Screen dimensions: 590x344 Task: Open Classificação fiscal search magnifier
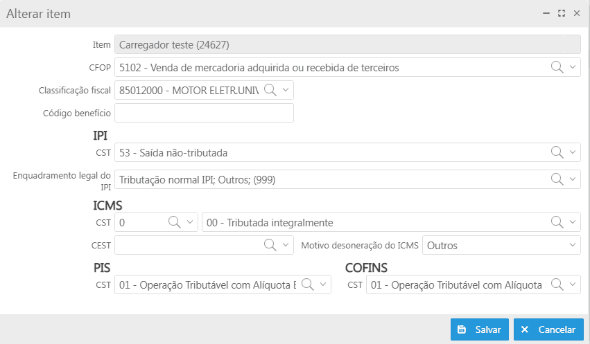point(270,90)
